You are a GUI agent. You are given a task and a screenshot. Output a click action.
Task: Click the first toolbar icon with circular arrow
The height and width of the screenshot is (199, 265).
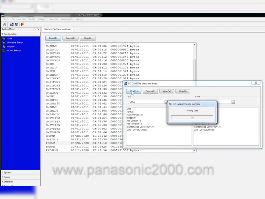point(5,24)
